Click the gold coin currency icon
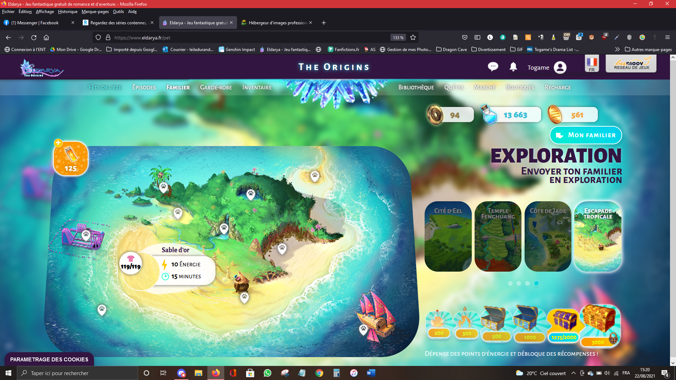The height and width of the screenshot is (380, 676). pos(555,115)
